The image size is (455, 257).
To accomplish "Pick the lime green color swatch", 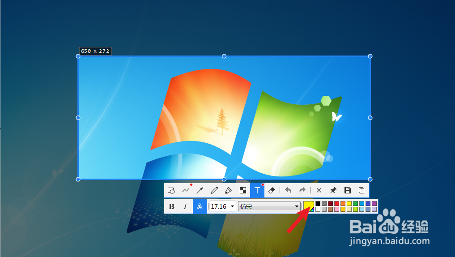I will tap(356, 209).
